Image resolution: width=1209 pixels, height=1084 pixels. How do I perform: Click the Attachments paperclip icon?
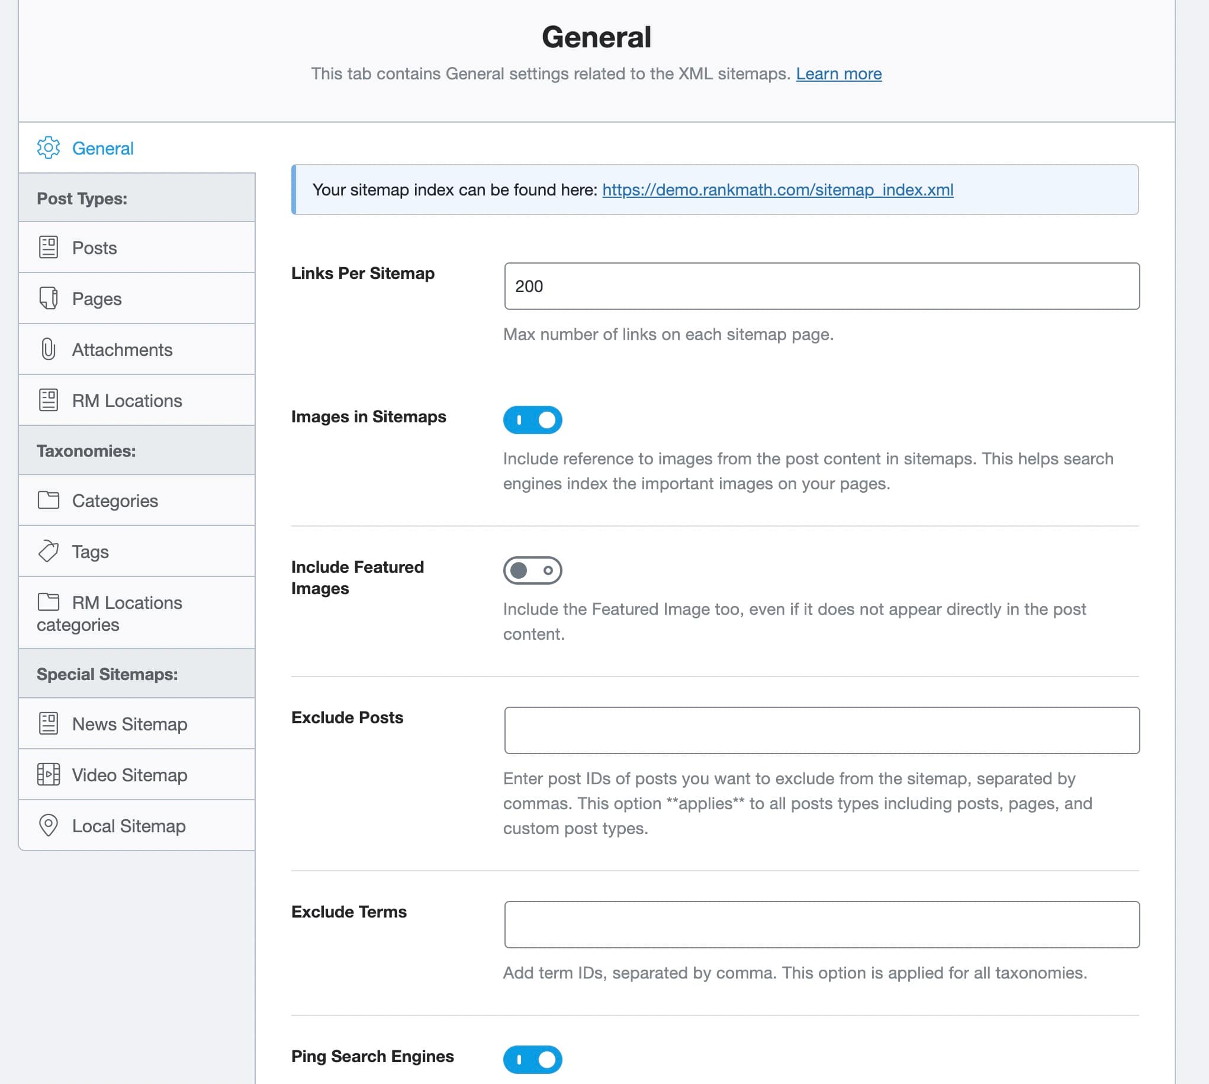pyautogui.click(x=48, y=349)
